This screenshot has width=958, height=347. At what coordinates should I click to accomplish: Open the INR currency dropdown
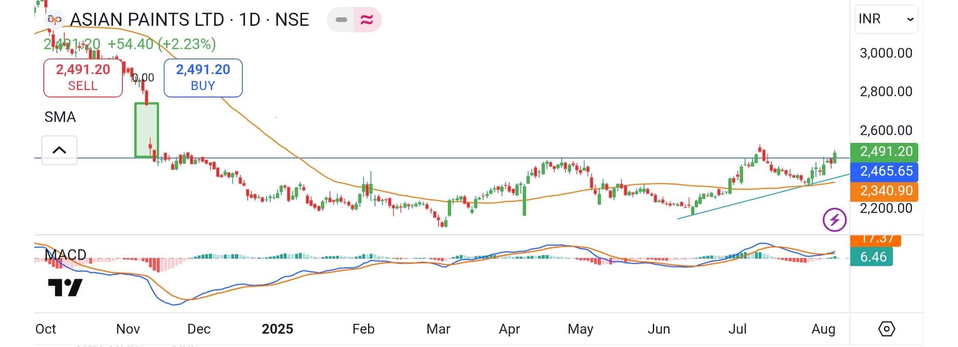pos(886,19)
